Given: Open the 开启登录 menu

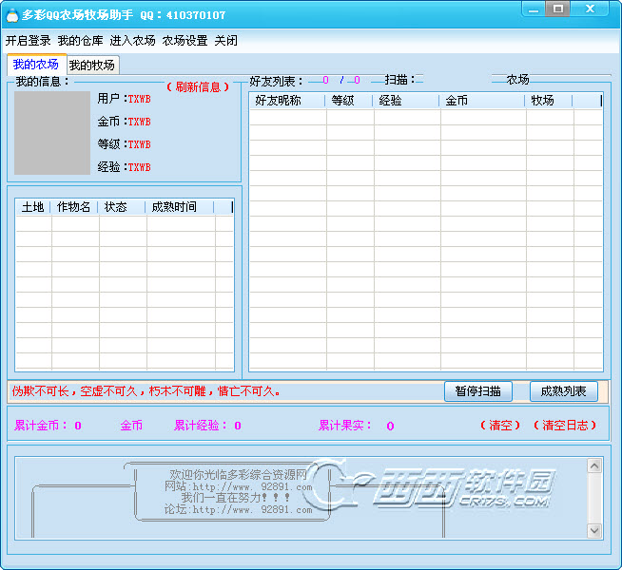Looking at the screenshot, I should tap(29, 41).
